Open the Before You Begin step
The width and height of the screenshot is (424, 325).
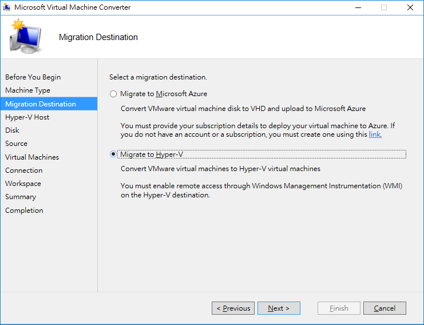33,77
